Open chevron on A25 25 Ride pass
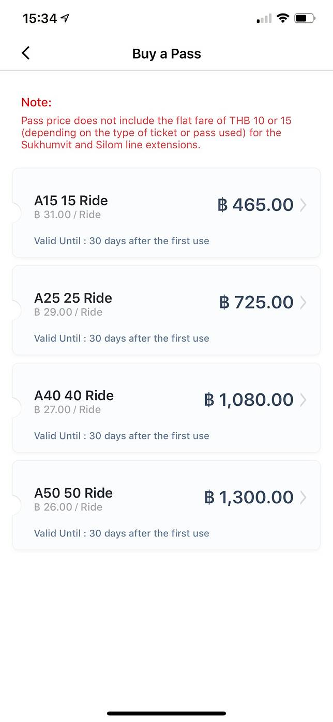 coord(303,302)
